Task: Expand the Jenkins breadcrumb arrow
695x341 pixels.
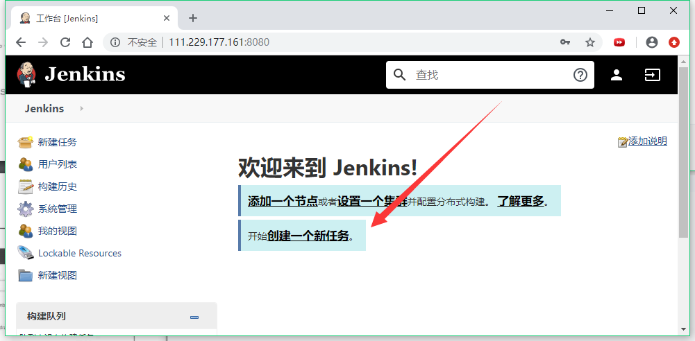Action: coord(82,108)
